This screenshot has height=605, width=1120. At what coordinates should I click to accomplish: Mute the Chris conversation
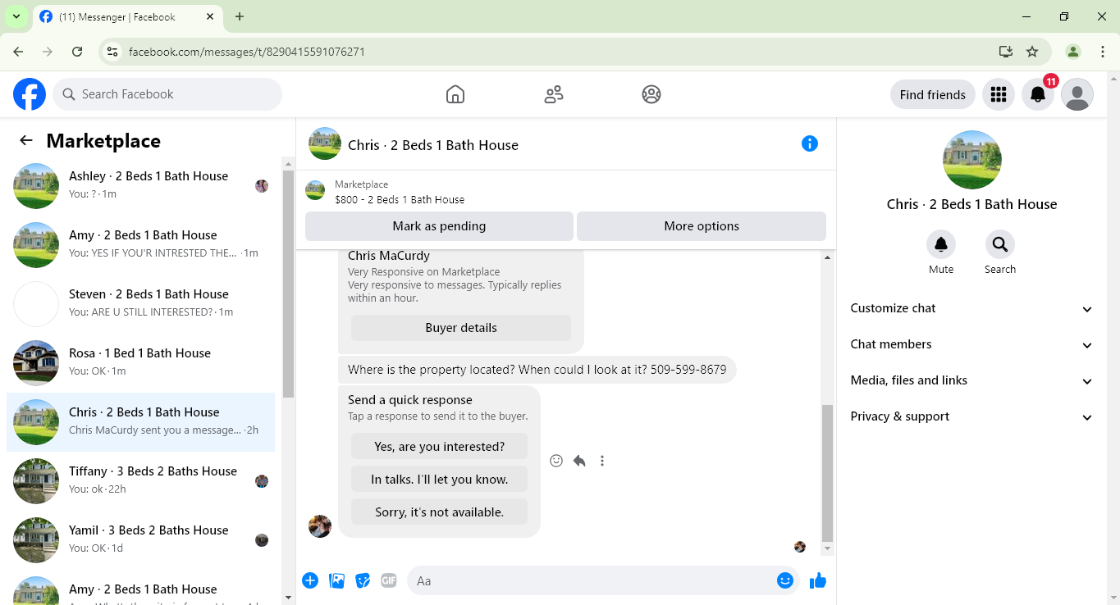coord(941,245)
